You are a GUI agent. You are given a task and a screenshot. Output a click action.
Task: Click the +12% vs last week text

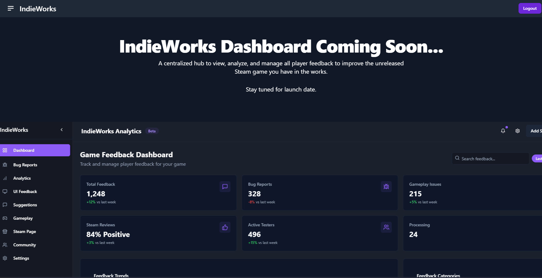(x=101, y=202)
